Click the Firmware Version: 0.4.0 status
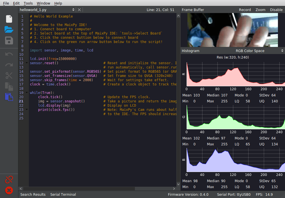The height and width of the screenshot is (198, 285). tap(188, 194)
